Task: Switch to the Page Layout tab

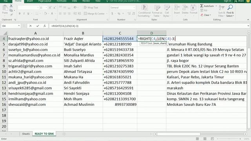Action: click(45, 1)
